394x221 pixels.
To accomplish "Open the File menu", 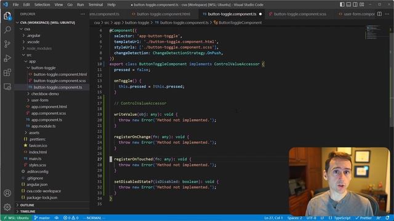I will [15, 4].
